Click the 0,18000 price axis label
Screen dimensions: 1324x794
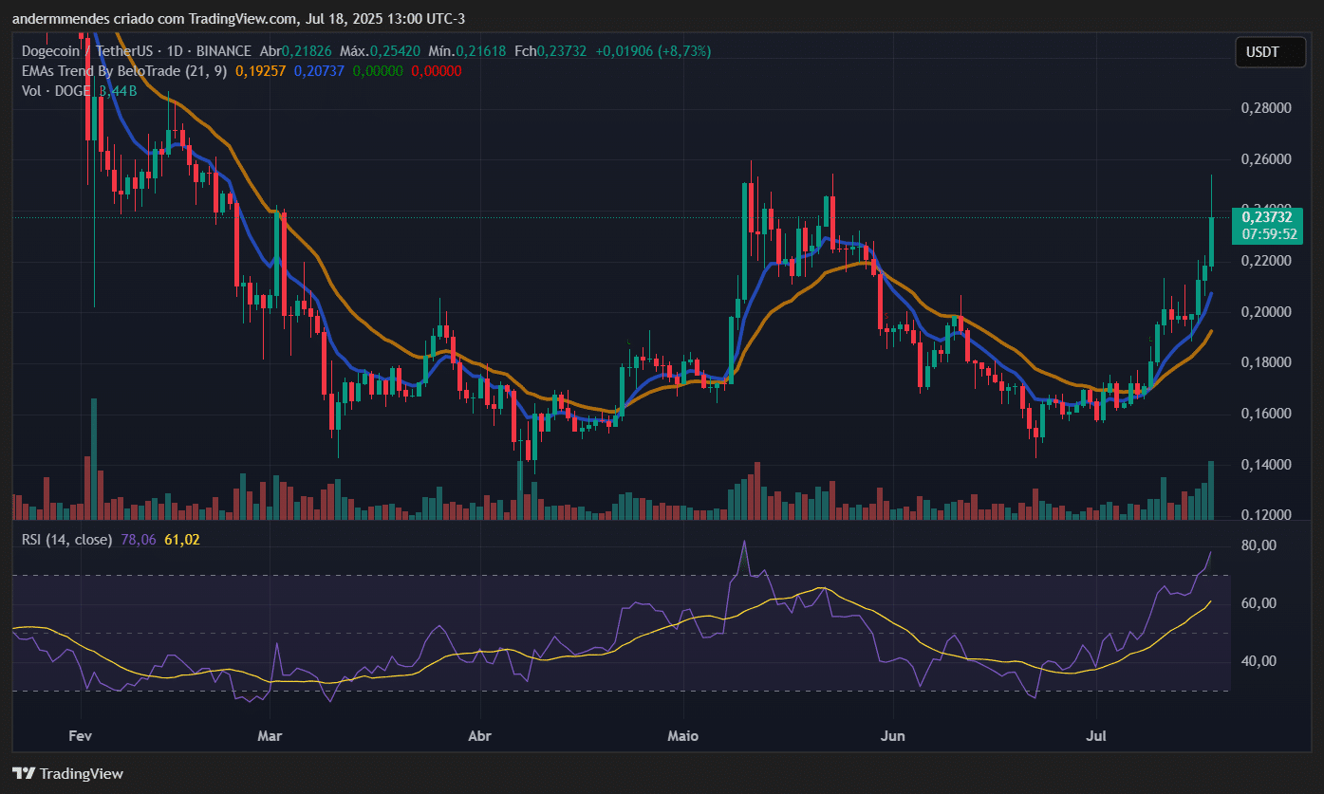1266,362
